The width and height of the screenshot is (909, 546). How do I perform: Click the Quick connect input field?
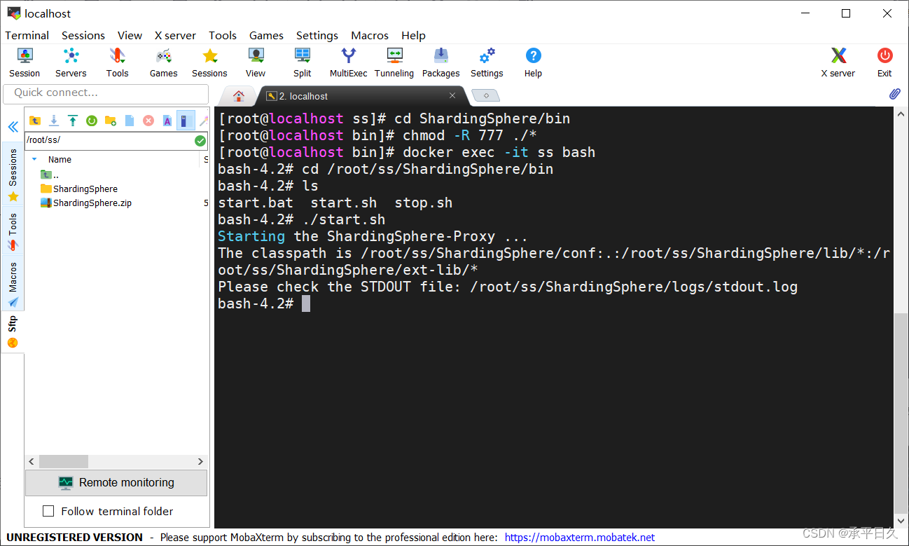[106, 93]
